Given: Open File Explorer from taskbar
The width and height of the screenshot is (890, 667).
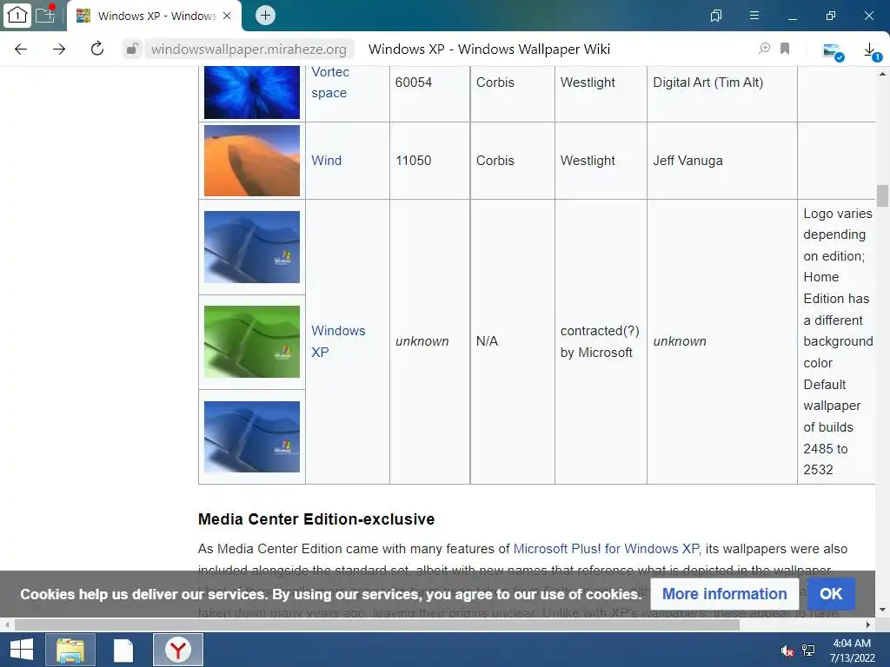Looking at the screenshot, I should click(x=70, y=650).
